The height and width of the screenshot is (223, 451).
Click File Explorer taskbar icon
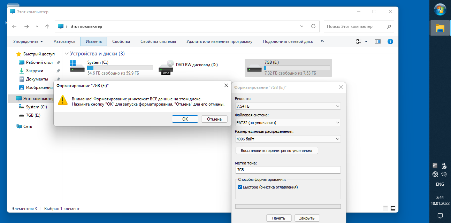tap(440, 28)
